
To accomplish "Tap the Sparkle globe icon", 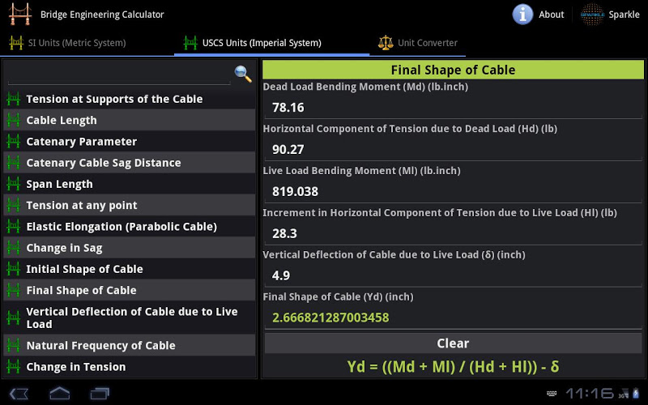I will point(593,15).
